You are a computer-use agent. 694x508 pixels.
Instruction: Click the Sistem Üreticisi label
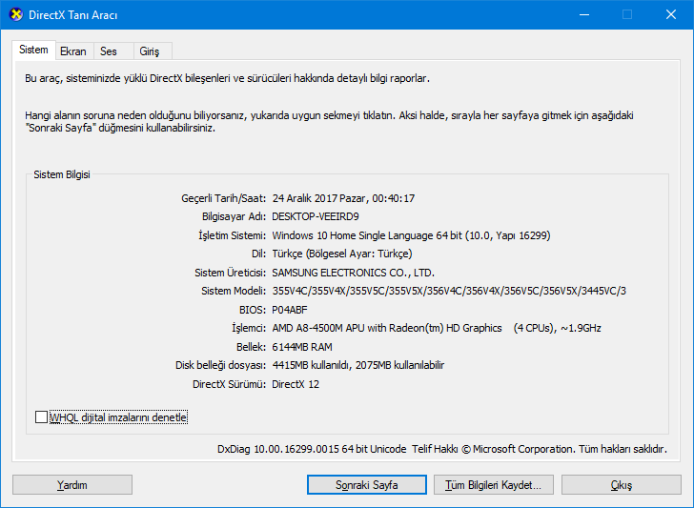[x=230, y=273]
